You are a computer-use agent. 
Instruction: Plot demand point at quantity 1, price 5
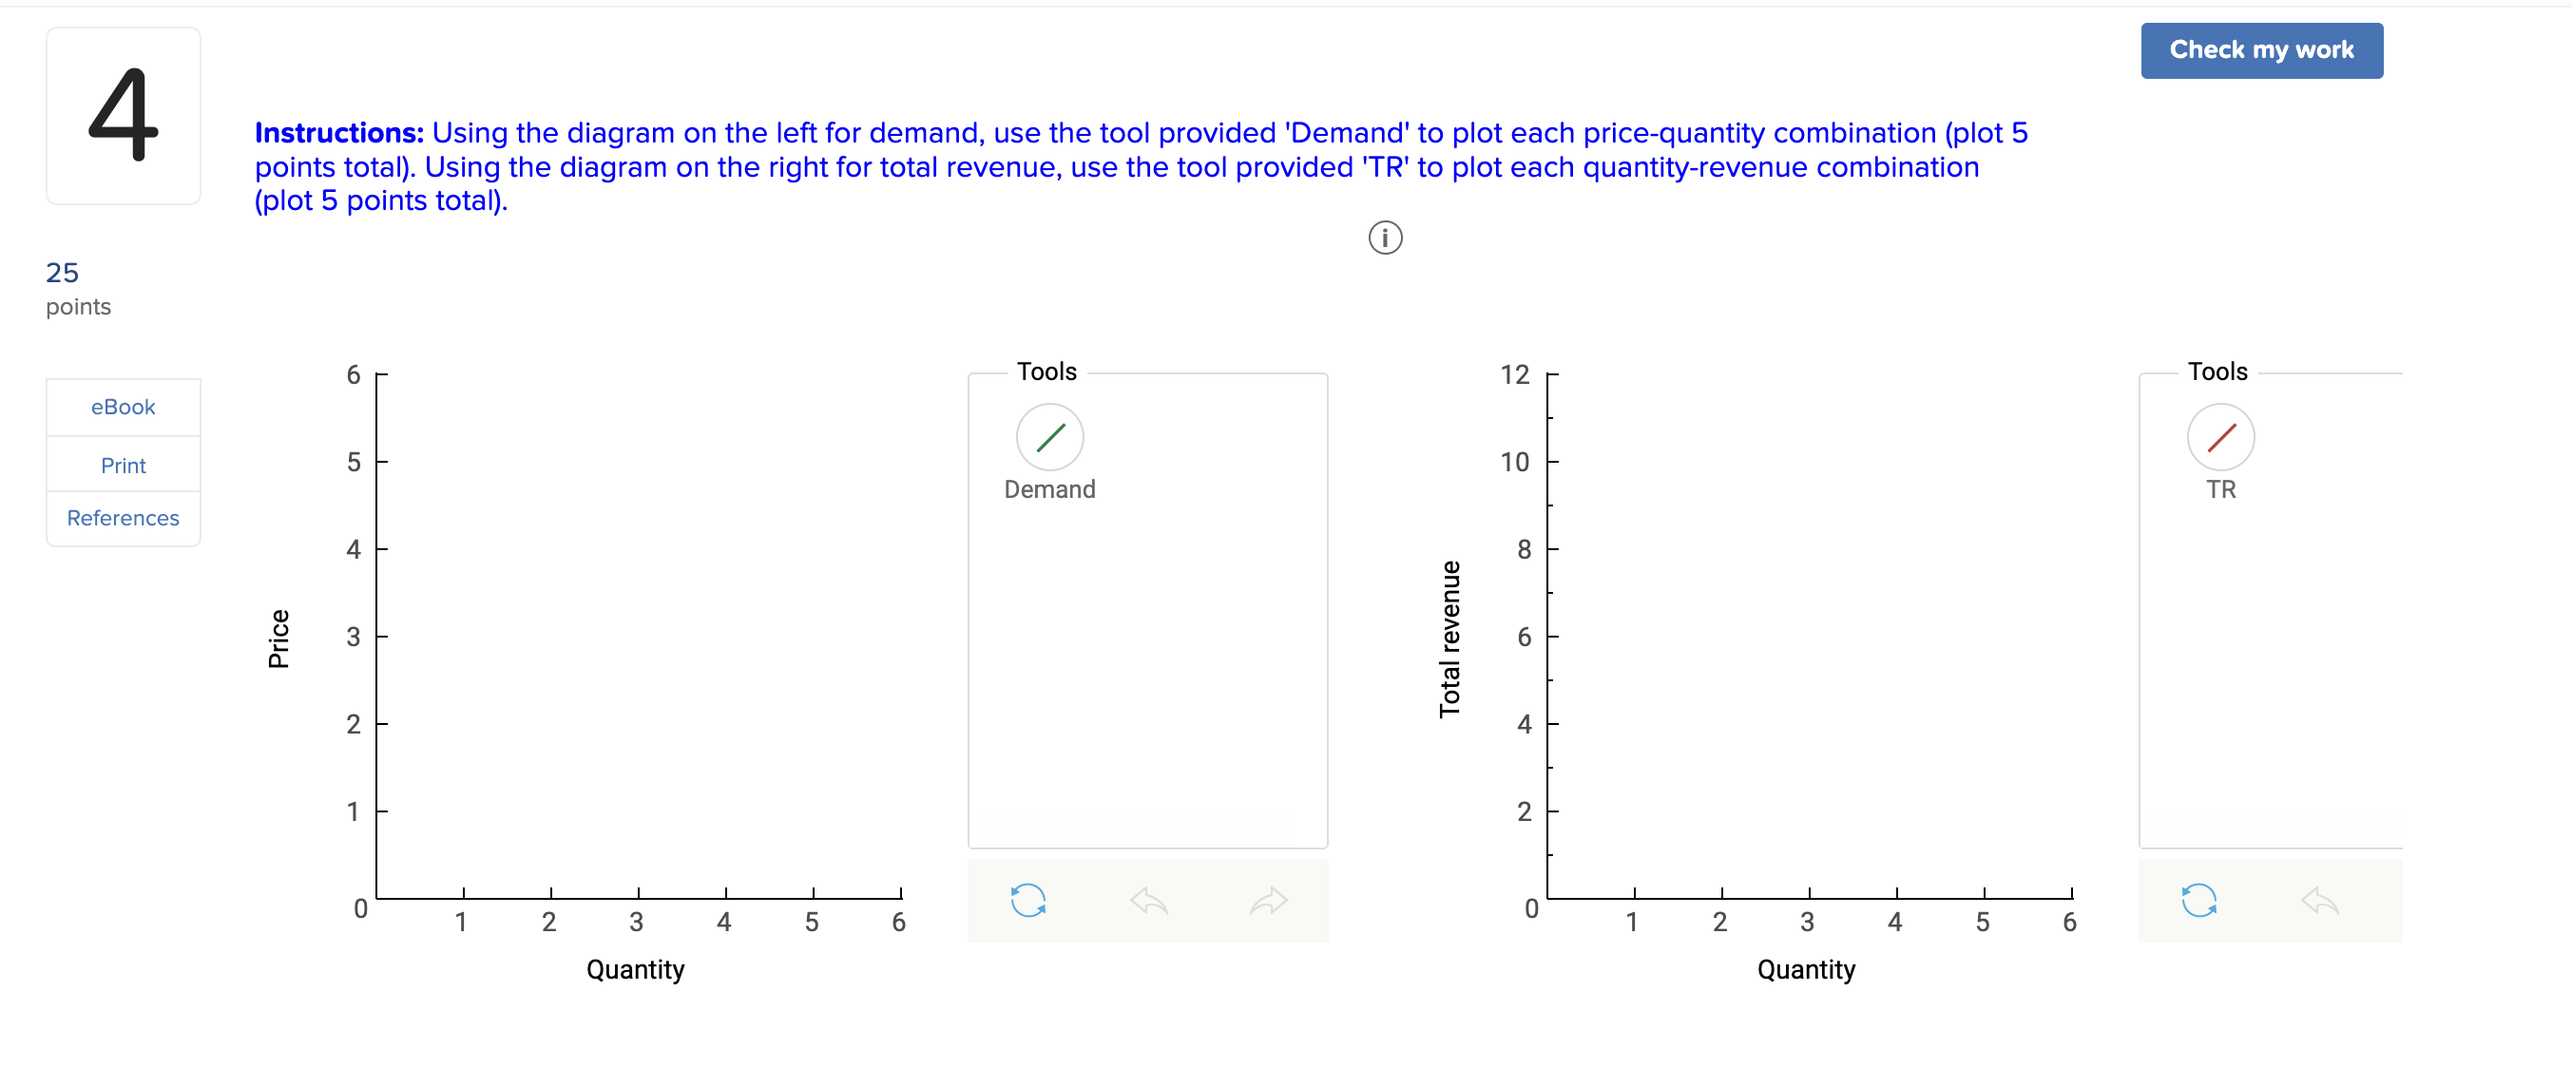[463, 462]
